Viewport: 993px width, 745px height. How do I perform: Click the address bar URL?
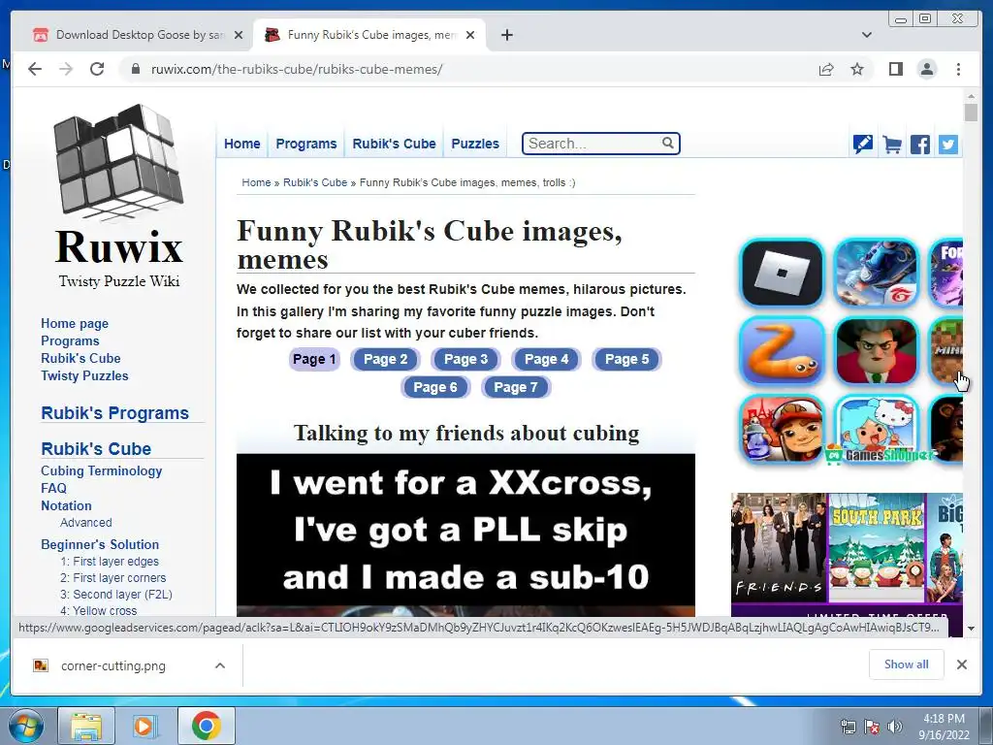click(297, 69)
